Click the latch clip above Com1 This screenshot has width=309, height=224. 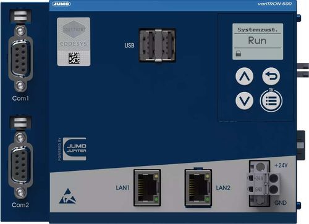point(20,16)
